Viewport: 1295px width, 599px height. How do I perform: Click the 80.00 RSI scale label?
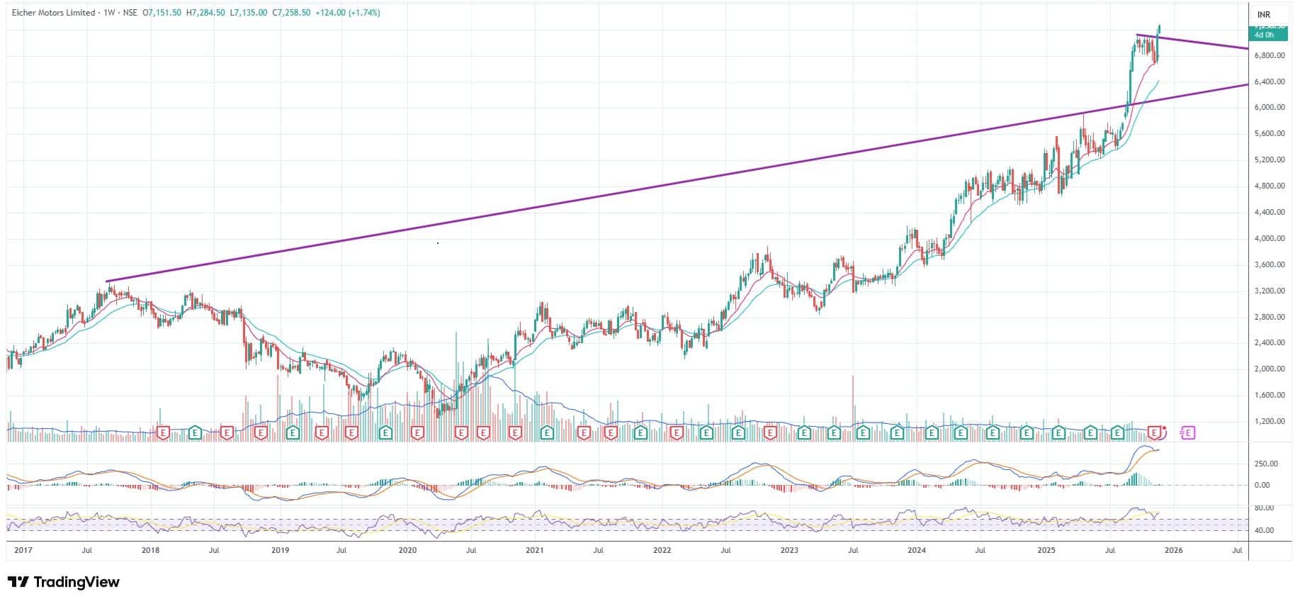pos(1264,508)
